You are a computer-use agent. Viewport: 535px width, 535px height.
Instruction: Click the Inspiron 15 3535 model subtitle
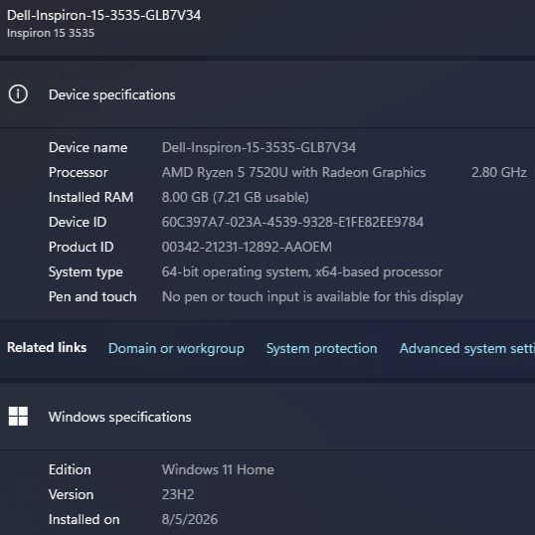(x=51, y=33)
